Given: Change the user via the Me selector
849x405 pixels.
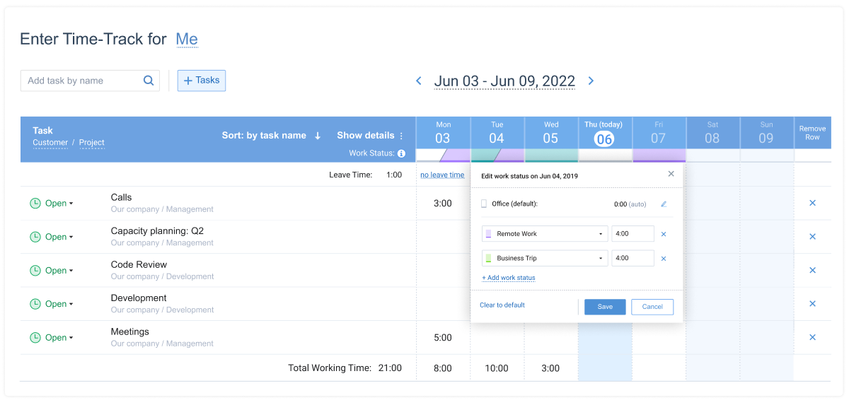Looking at the screenshot, I should 187,40.
